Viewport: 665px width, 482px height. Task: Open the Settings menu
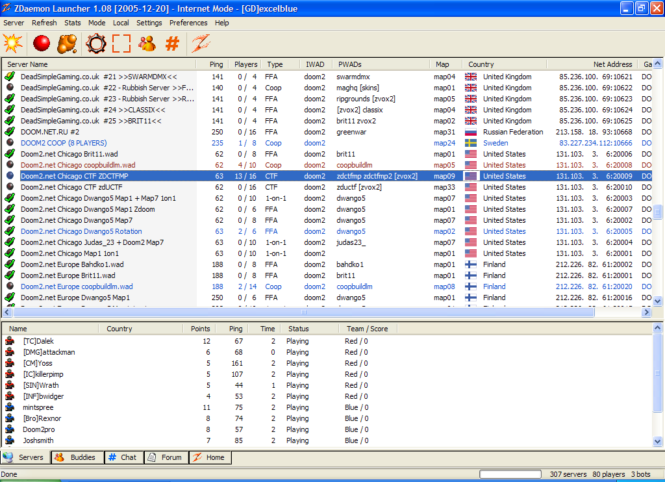point(149,23)
